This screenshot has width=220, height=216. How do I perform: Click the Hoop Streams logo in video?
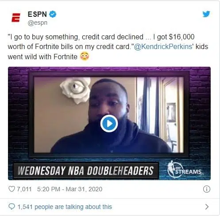point(185,169)
